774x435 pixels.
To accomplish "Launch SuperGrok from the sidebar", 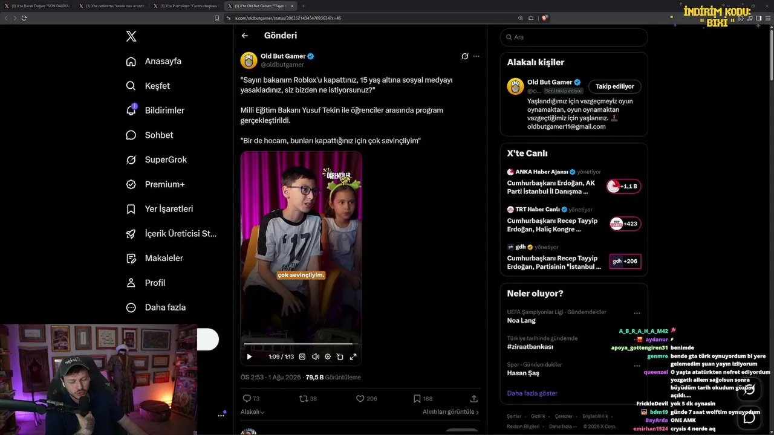I will pyautogui.click(x=156, y=159).
